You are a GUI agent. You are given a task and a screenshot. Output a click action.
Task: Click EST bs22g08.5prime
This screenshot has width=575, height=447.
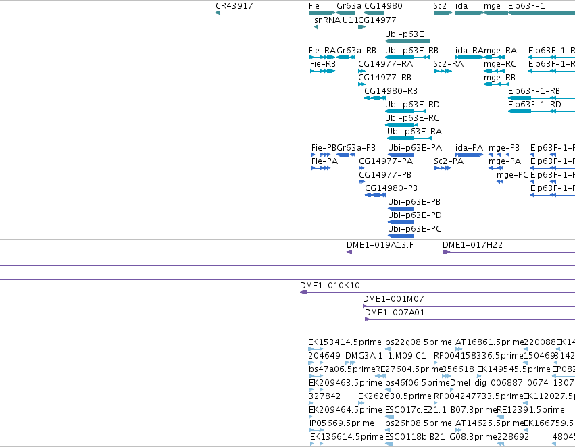(x=418, y=342)
